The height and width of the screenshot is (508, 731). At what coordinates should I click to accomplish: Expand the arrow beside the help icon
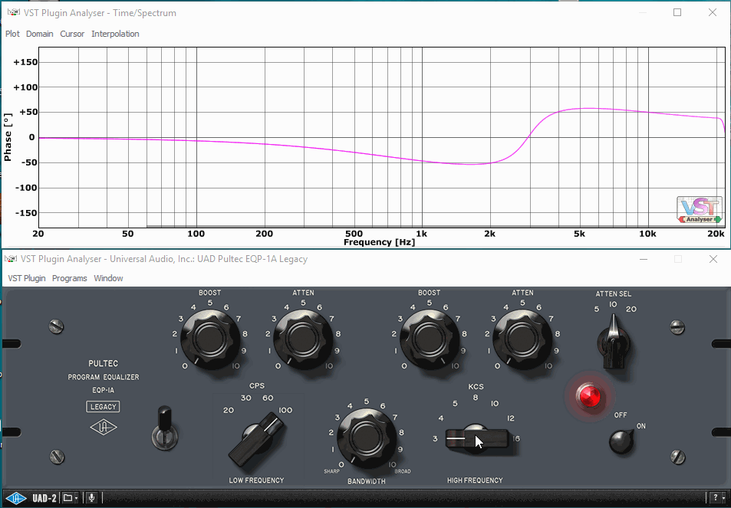[723, 499]
